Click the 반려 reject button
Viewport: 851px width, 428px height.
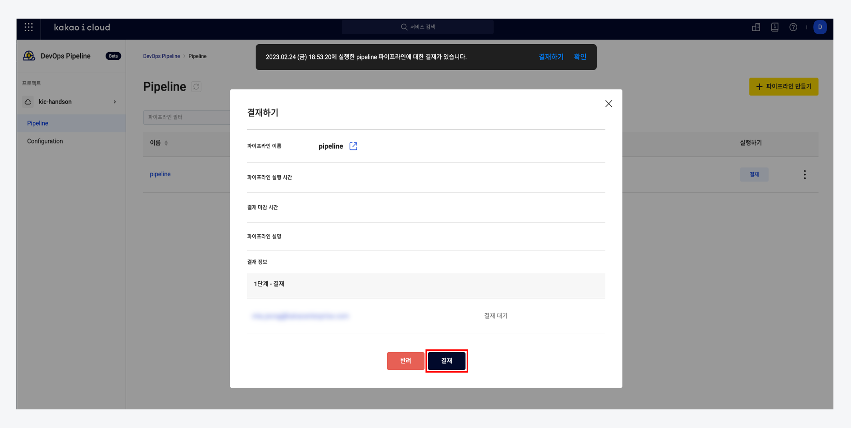(405, 361)
